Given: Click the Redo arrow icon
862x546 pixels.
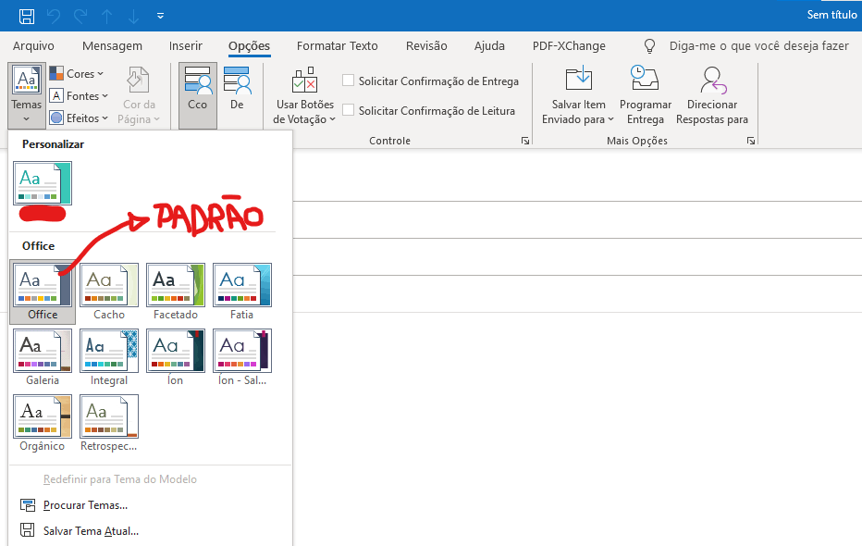Looking at the screenshot, I should coord(80,16).
